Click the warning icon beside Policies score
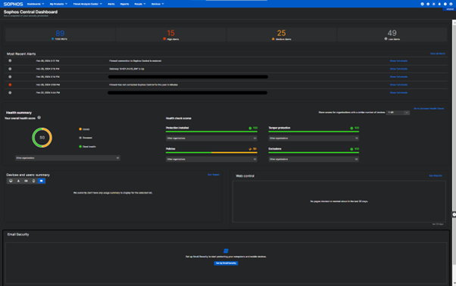The image size is (456, 286). click(250, 149)
